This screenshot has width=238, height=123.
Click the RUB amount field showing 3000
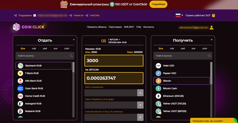(x=114, y=61)
